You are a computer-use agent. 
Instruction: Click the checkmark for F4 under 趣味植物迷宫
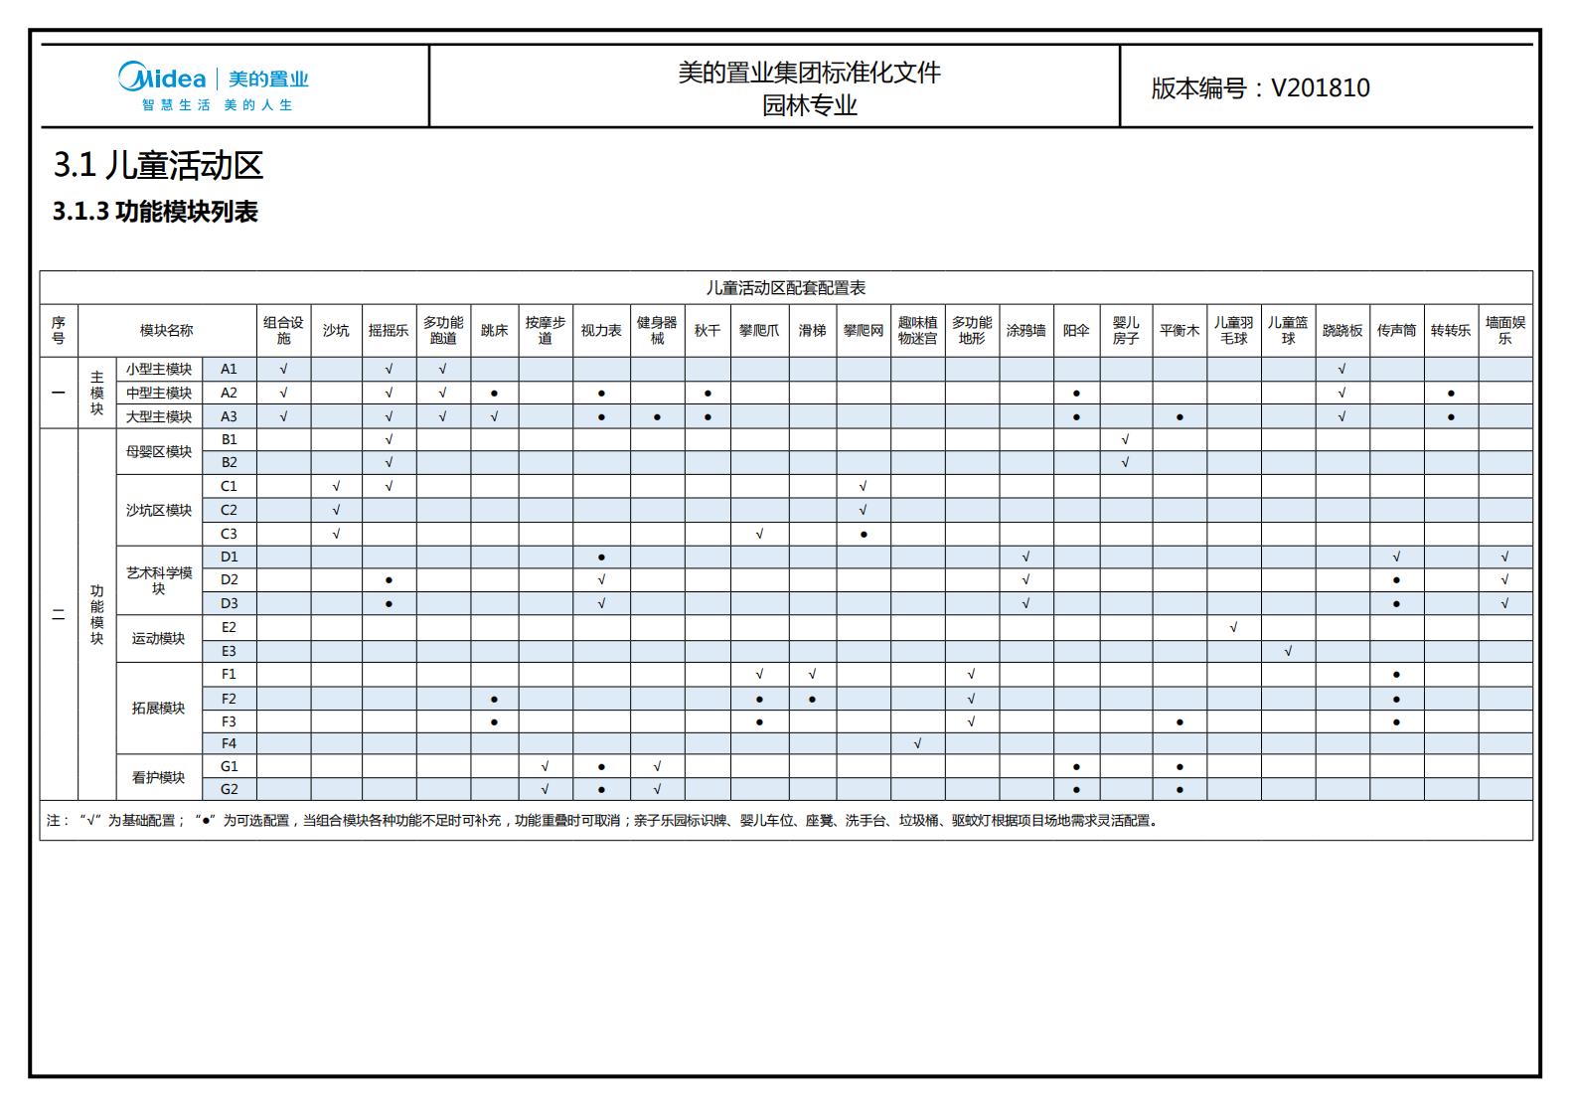tap(917, 743)
